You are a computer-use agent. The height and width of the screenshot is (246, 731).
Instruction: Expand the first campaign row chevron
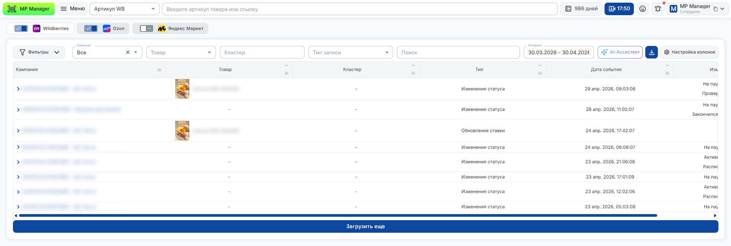18,89
